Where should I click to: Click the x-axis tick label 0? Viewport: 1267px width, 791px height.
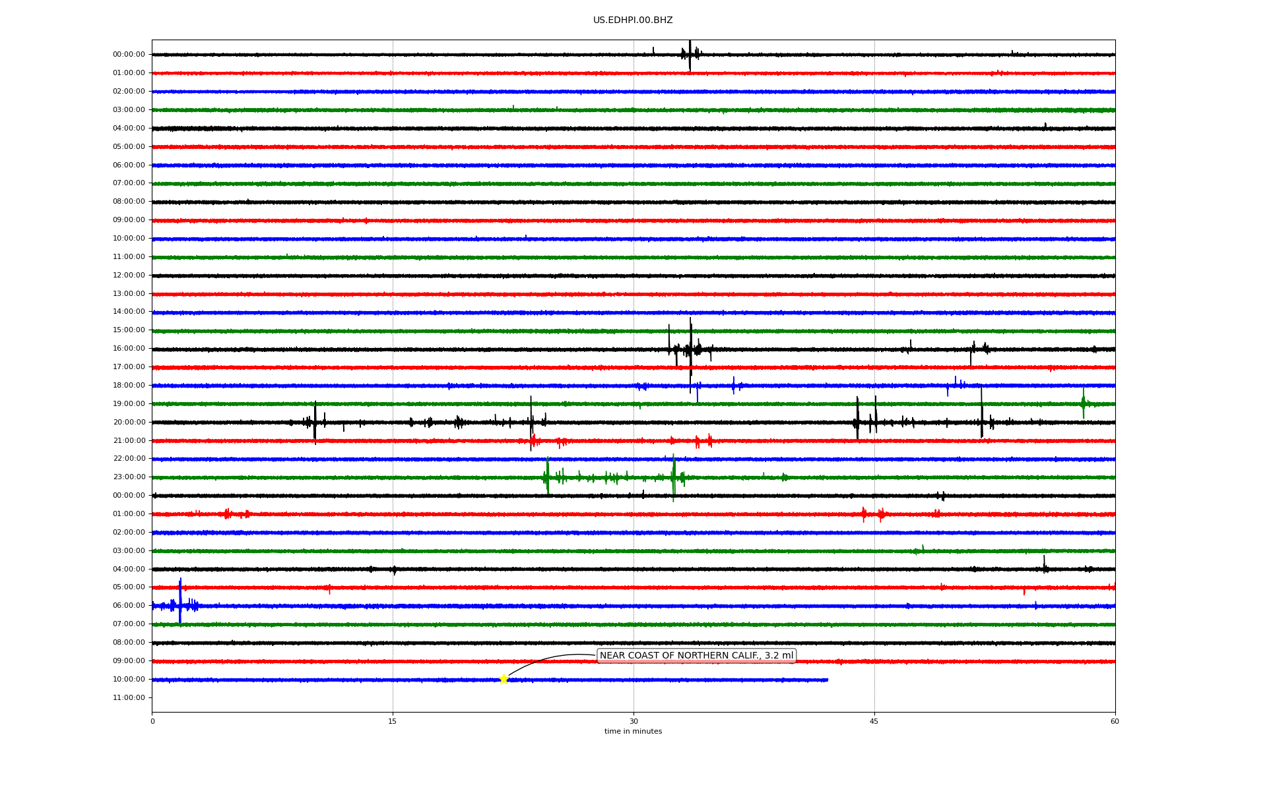152,721
